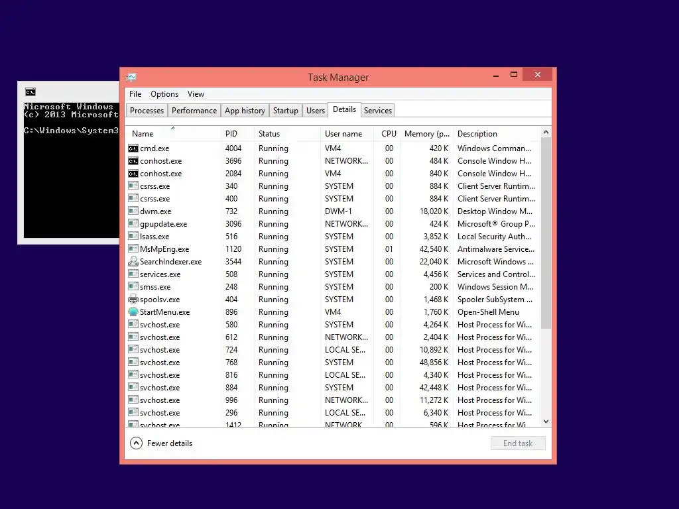Click the smss.exe process icon
679x509 pixels.
pyautogui.click(x=133, y=286)
